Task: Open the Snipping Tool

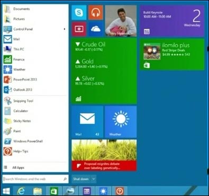Action: click(x=35, y=101)
